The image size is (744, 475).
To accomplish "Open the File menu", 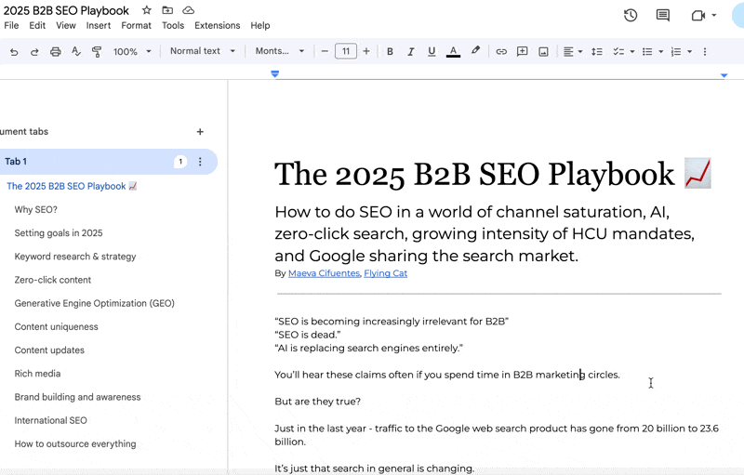I will click(x=11, y=26).
